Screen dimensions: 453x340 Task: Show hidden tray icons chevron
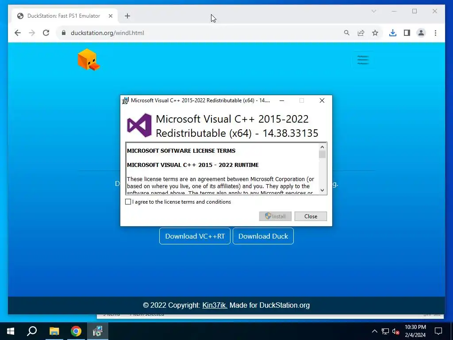374,331
